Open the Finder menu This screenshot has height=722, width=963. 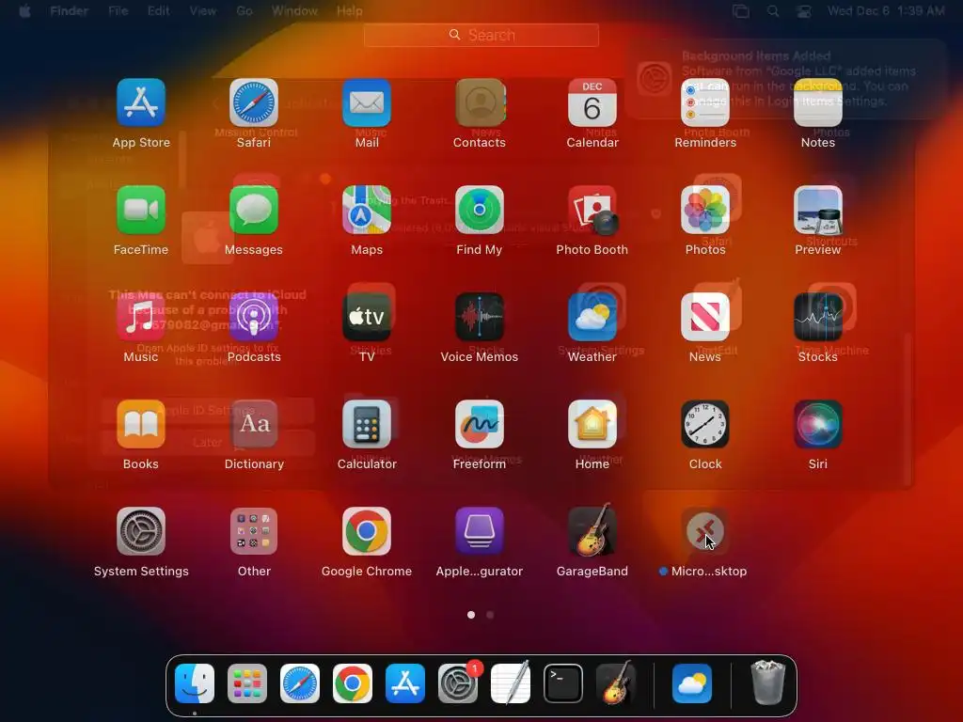(69, 11)
